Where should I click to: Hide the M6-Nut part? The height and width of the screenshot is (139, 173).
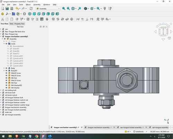pyautogui.click(x=6, y=78)
